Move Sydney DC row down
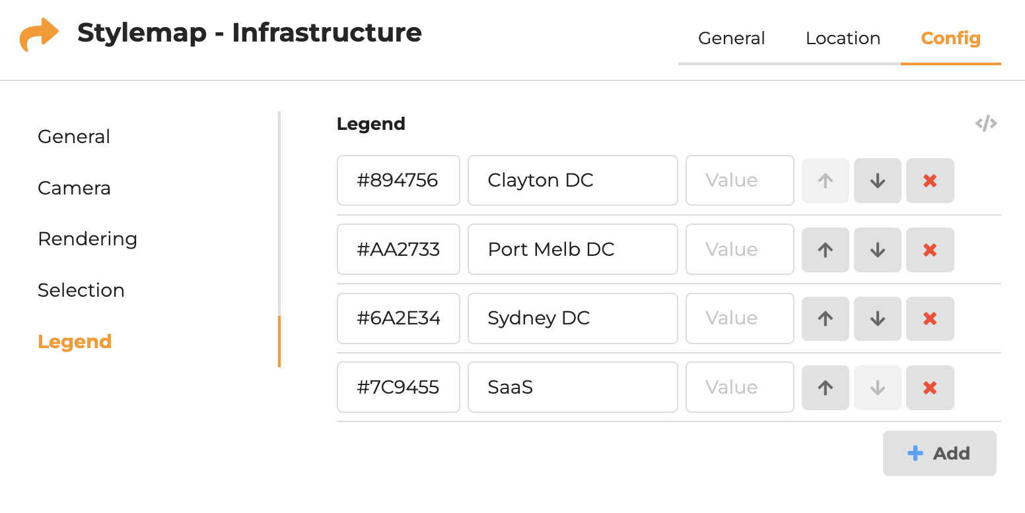This screenshot has height=513, width=1025. 877,318
